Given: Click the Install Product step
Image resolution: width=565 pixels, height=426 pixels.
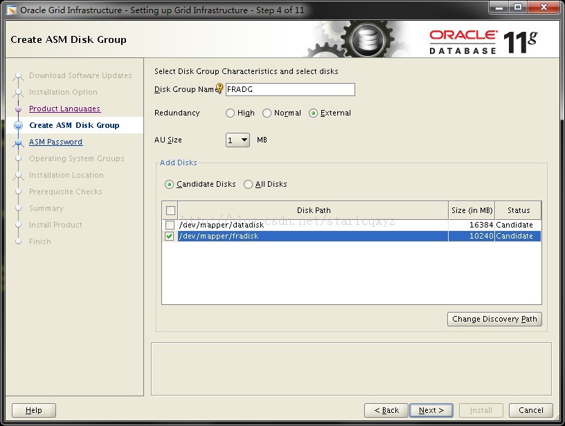Looking at the screenshot, I should coord(55,225).
